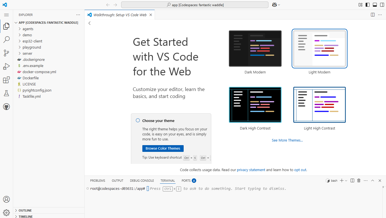The height and width of the screenshot is (218, 386).
Task: Switch to the Debug Console tab
Action: point(142,181)
